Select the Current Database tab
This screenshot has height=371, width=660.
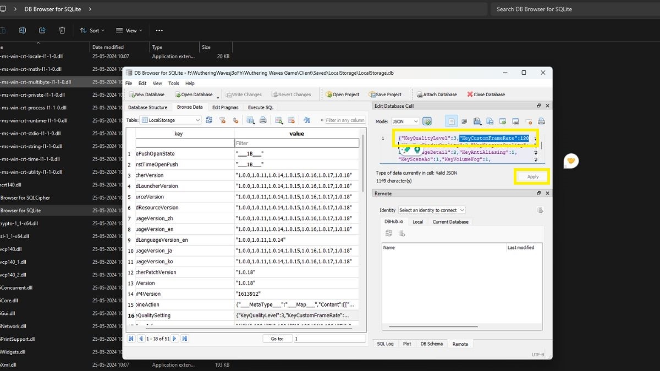[450, 222]
